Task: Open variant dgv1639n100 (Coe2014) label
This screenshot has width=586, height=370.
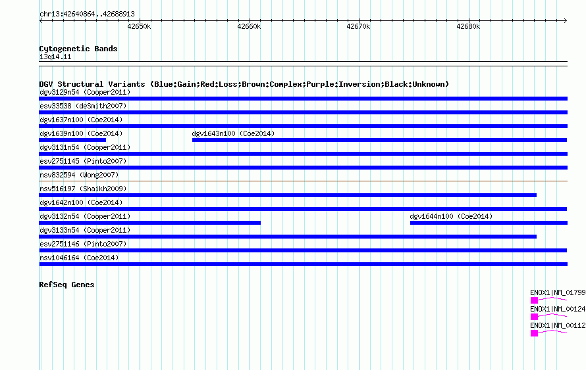Action: coord(81,133)
